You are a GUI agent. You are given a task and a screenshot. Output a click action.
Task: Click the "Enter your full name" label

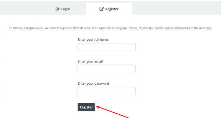click(x=93, y=40)
